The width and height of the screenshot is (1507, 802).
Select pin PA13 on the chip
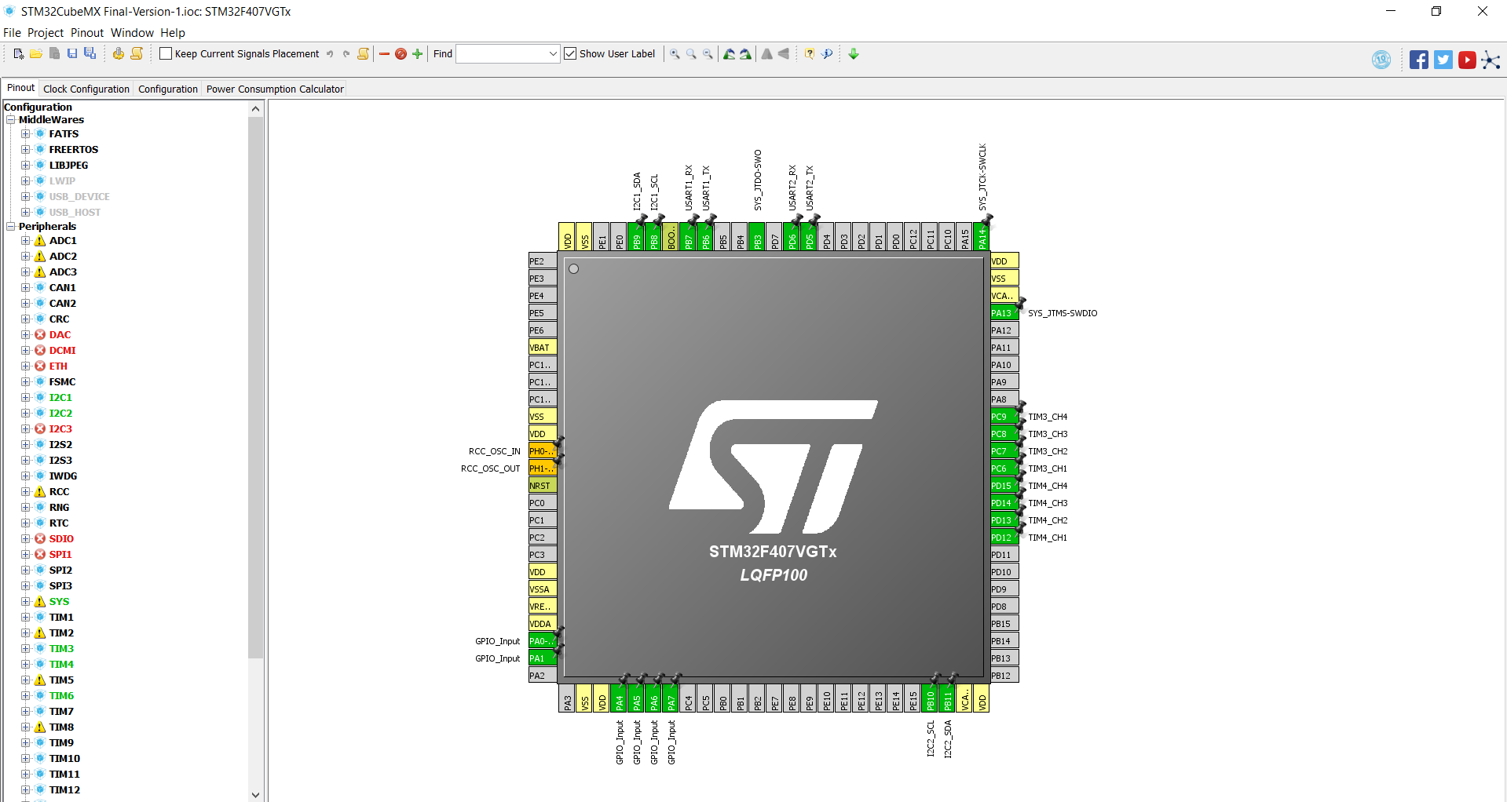click(1003, 313)
